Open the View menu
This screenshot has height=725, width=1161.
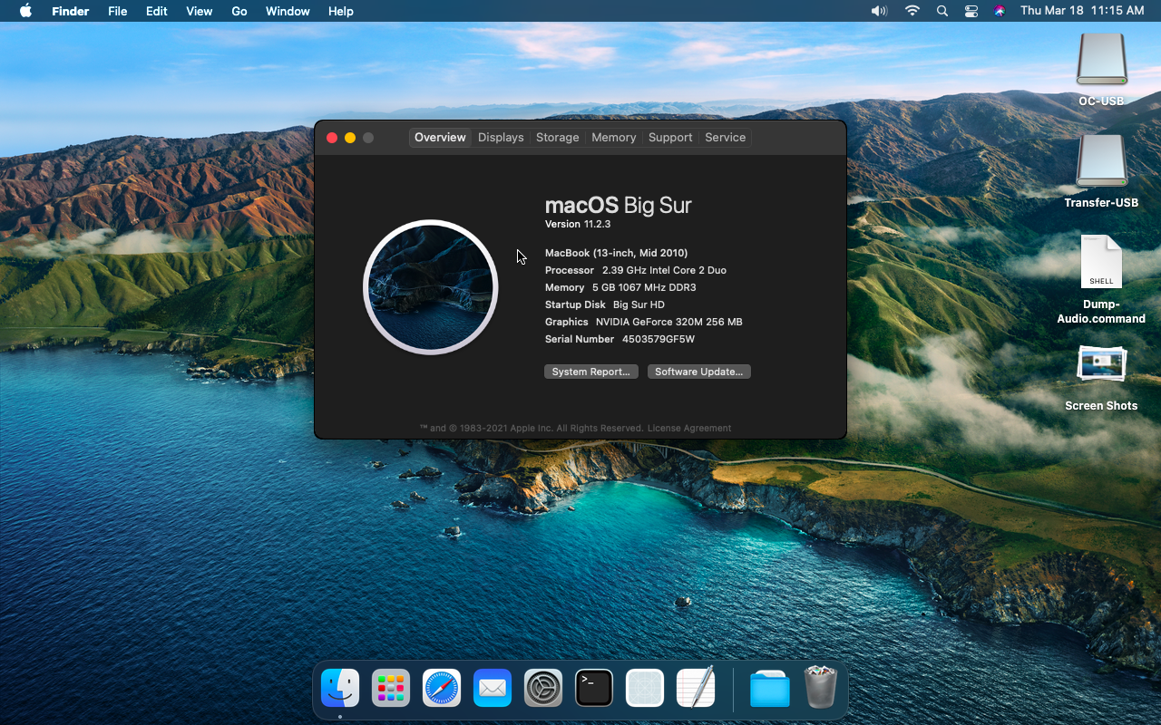199,11
